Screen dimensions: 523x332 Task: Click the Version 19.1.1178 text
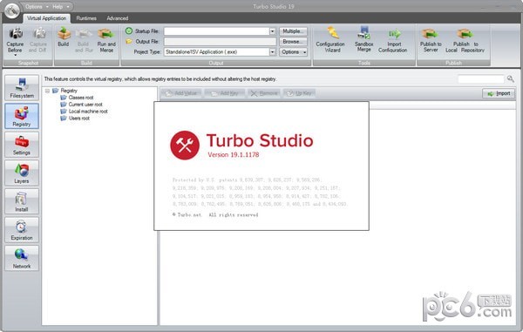click(x=233, y=154)
